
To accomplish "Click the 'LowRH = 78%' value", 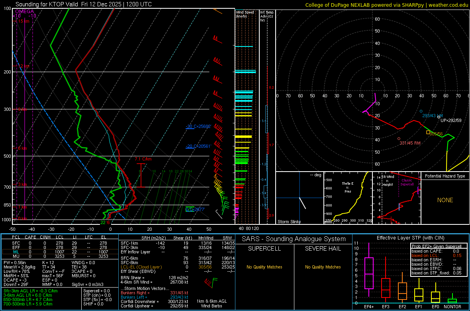I will (x=16, y=271).
